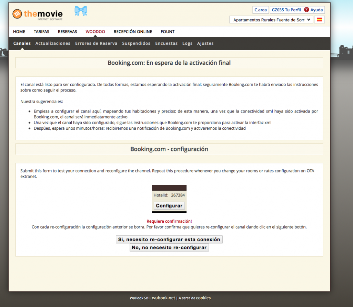This screenshot has height=307, width=353.
Task: Click the Spanish flag language icon
Action: coord(319,20)
